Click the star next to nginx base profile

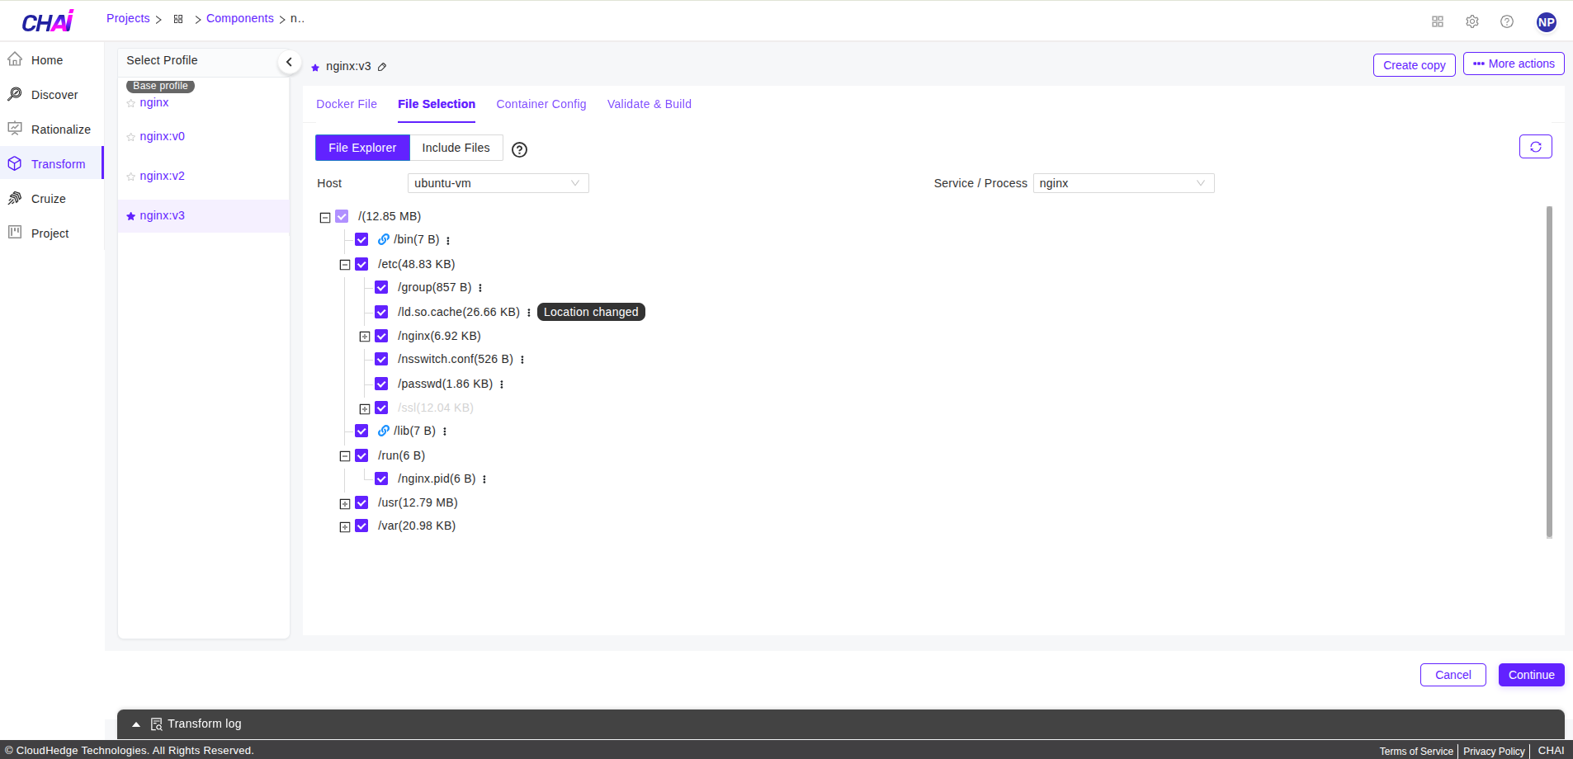pyautogui.click(x=131, y=103)
